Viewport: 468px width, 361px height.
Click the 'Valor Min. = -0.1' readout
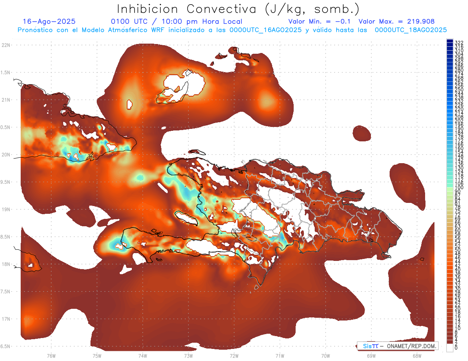[x=320, y=22]
